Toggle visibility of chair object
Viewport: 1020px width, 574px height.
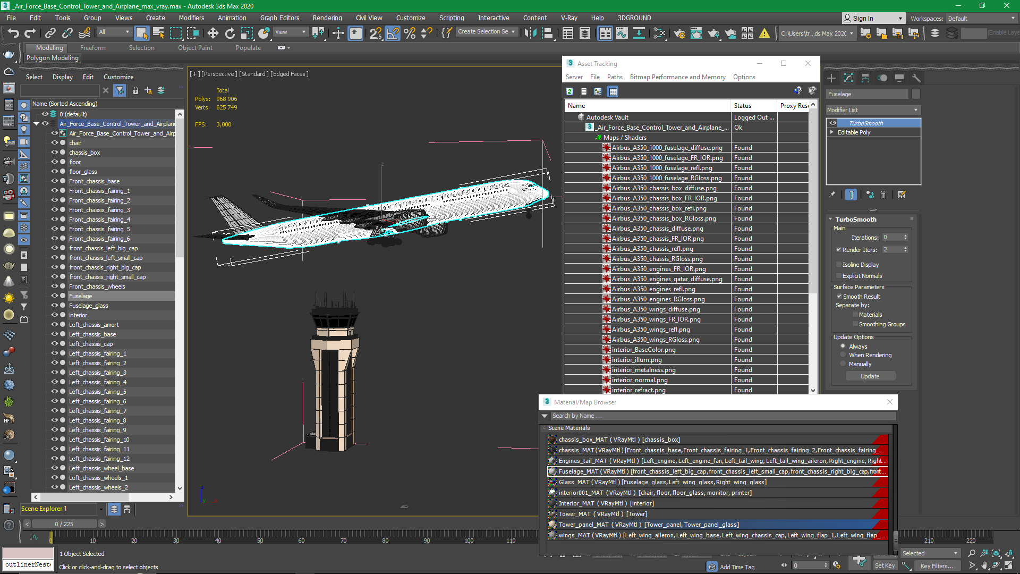[54, 143]
